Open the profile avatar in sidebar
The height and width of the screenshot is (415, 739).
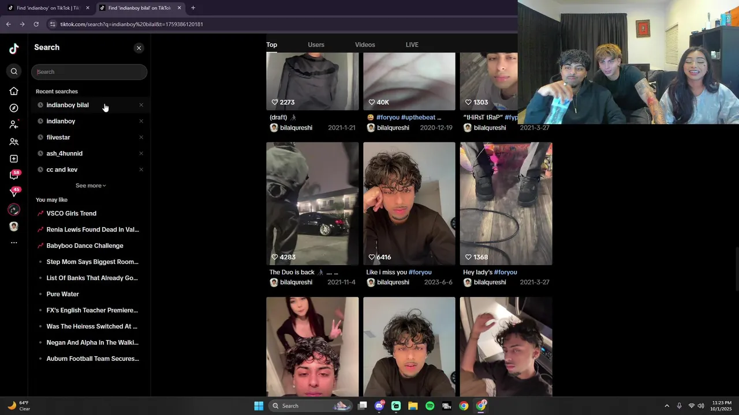pyautogui.click(x=14, y=227)
